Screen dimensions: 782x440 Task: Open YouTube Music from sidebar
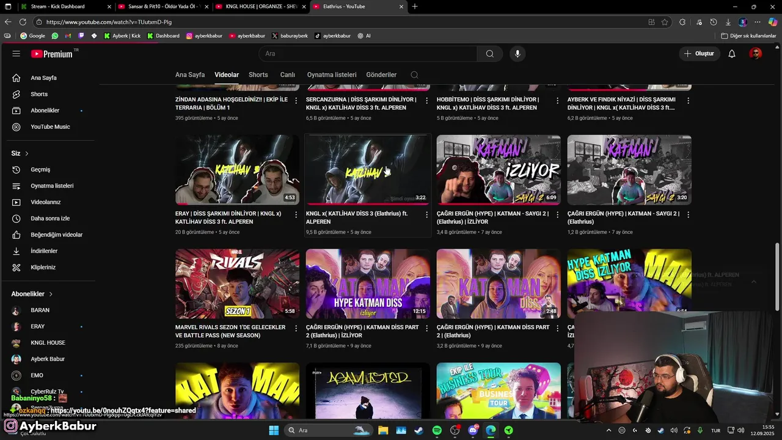pyautogui.click(x=50, y=127)
